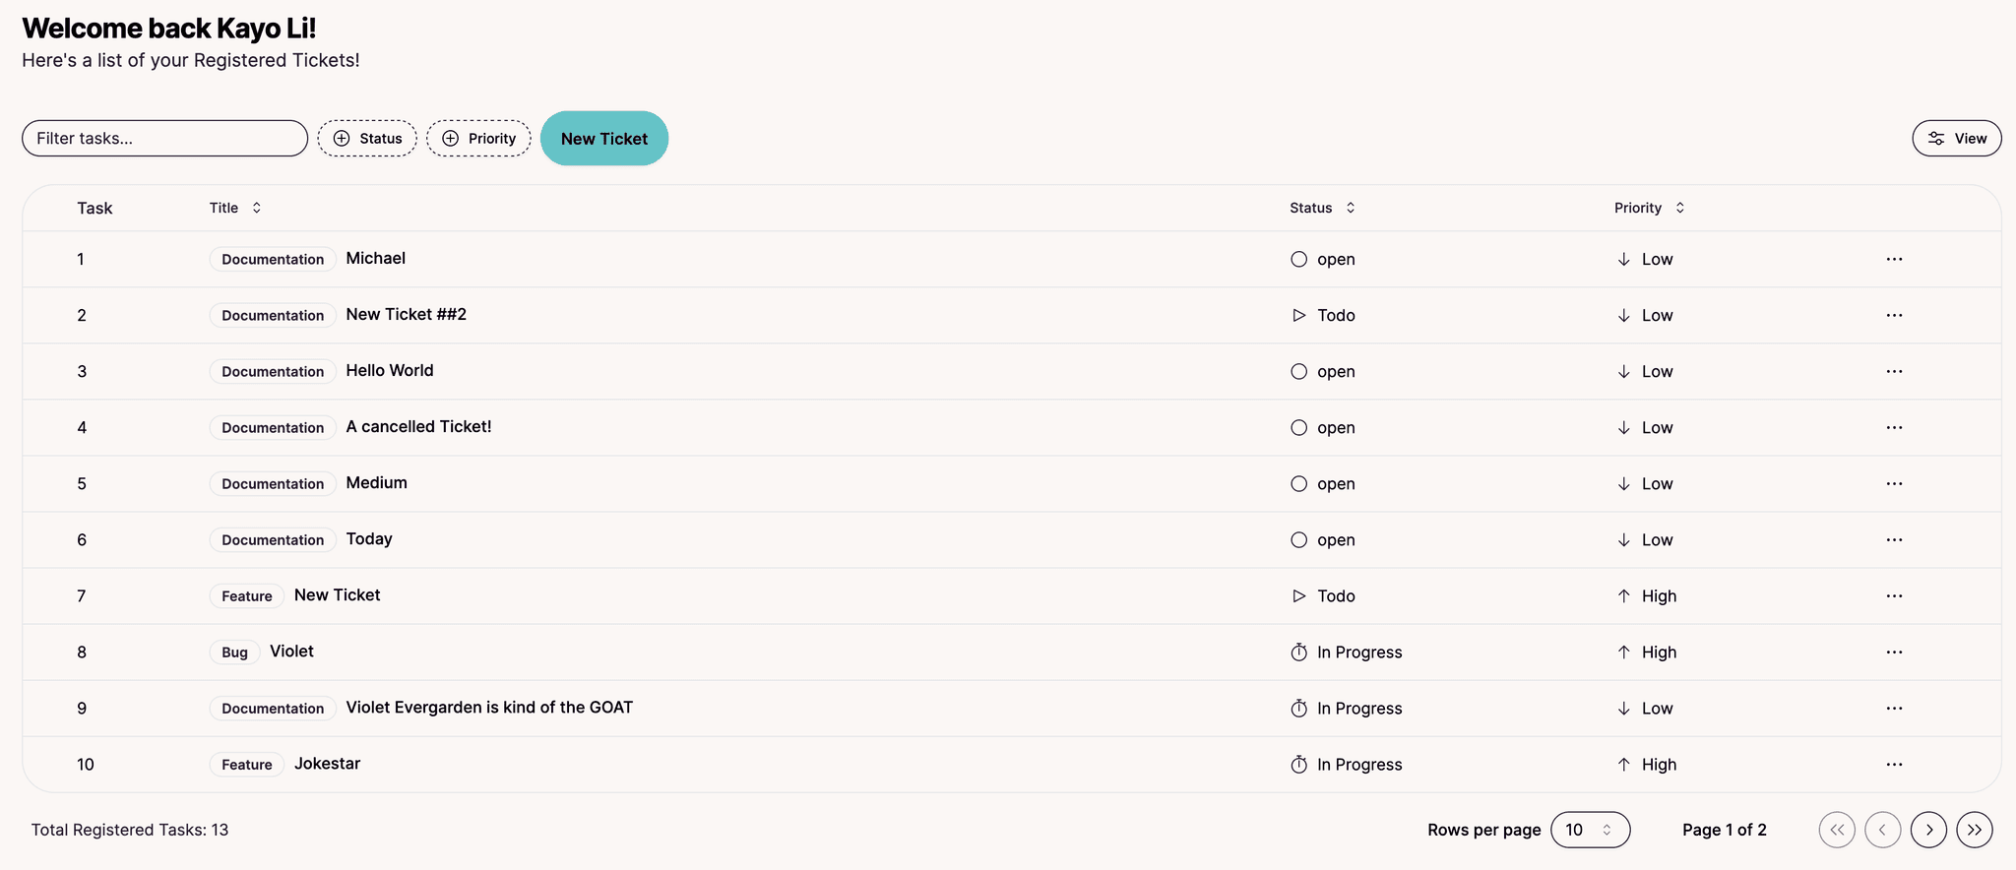Click the Todo triangle icon for New Ticket ##2
2016x870 pixels.
click(x=1299, y=315)
